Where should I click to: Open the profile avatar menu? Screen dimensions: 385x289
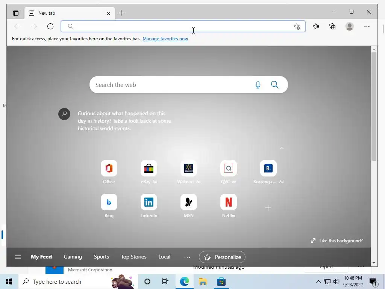[349, 26]
